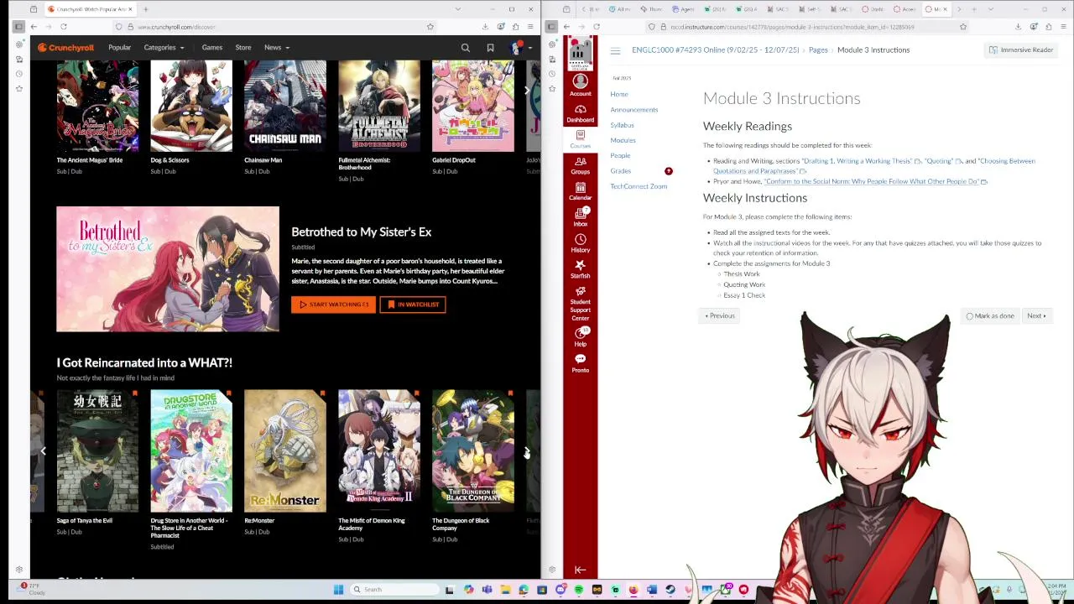Collapse the Canvas global navigation

coord(580,570)
